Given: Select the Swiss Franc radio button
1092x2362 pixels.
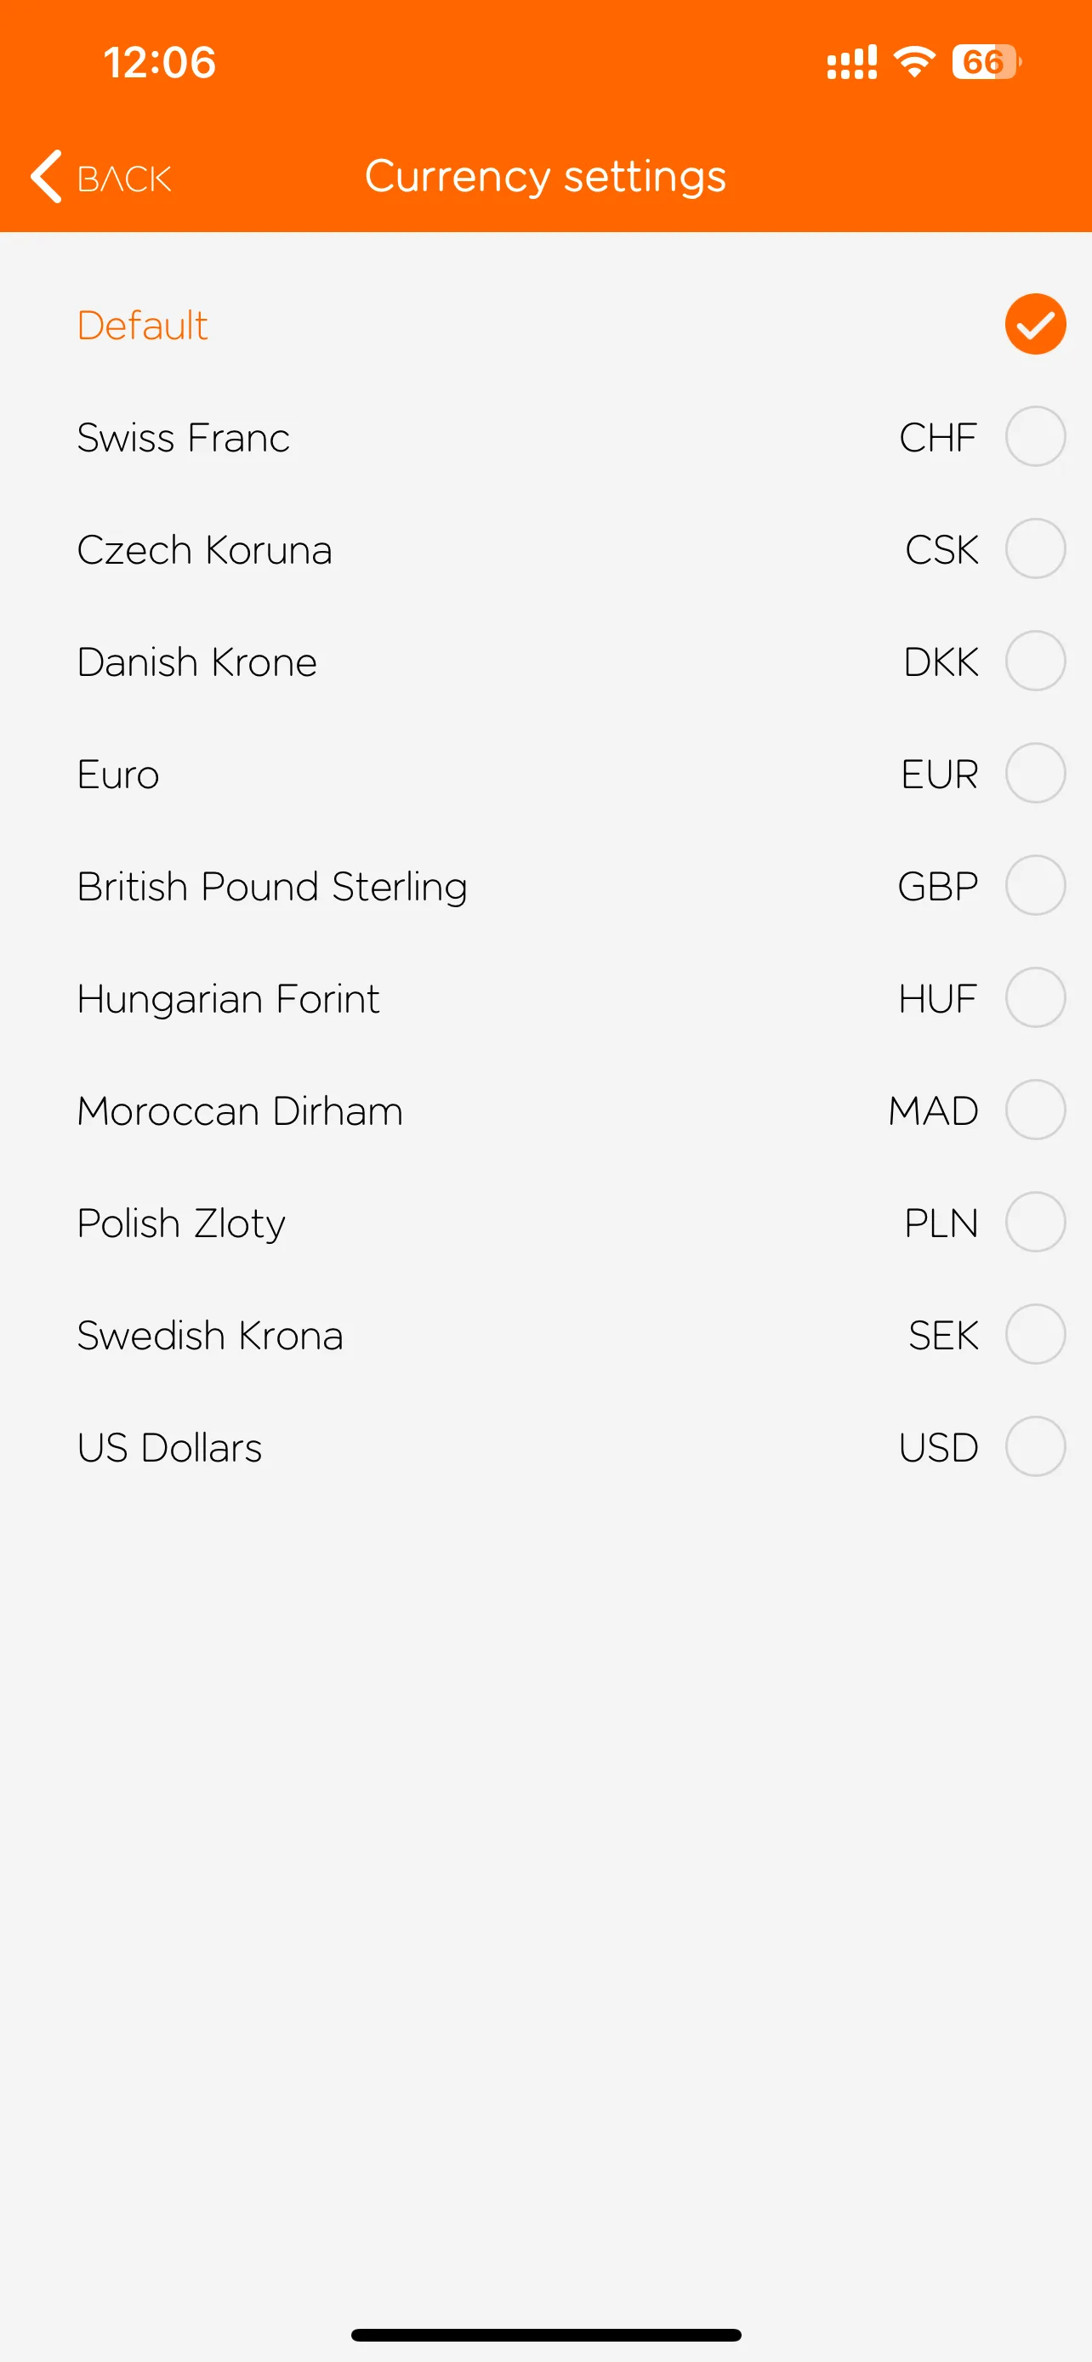Looking at the screenshot, I should pos(1034,436).
